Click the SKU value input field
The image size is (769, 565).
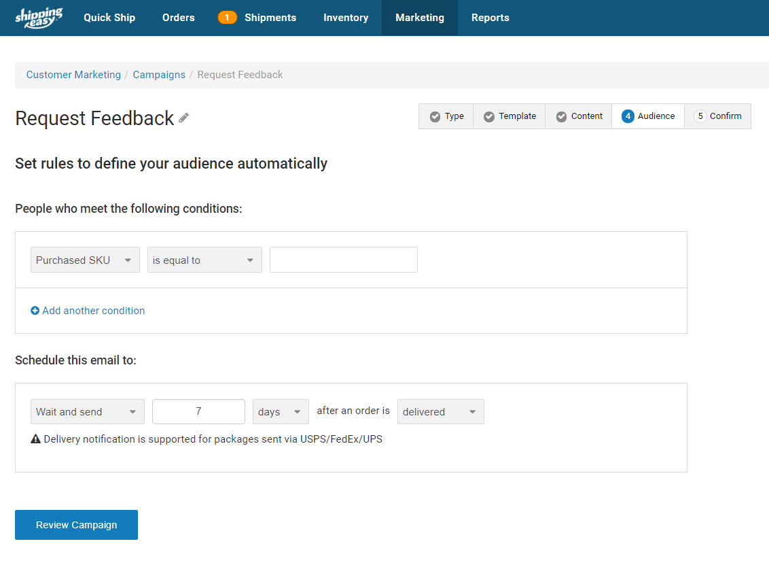(343, 260)
